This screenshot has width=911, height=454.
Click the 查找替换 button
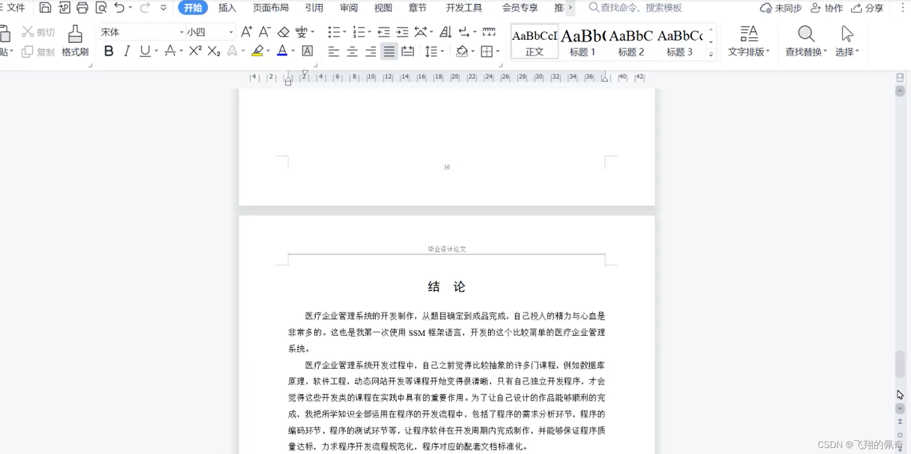pos(806,41)
